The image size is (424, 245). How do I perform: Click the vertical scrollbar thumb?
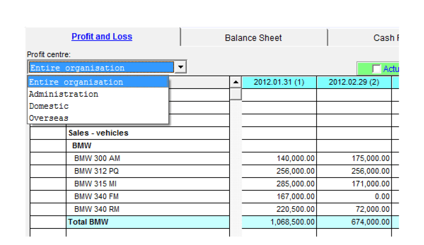[x=235, y=94]
